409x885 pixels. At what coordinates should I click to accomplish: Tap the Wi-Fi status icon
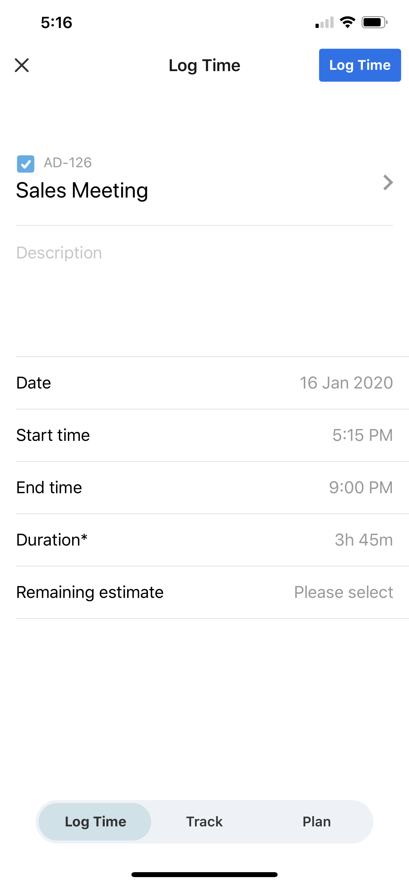[347, 22]
